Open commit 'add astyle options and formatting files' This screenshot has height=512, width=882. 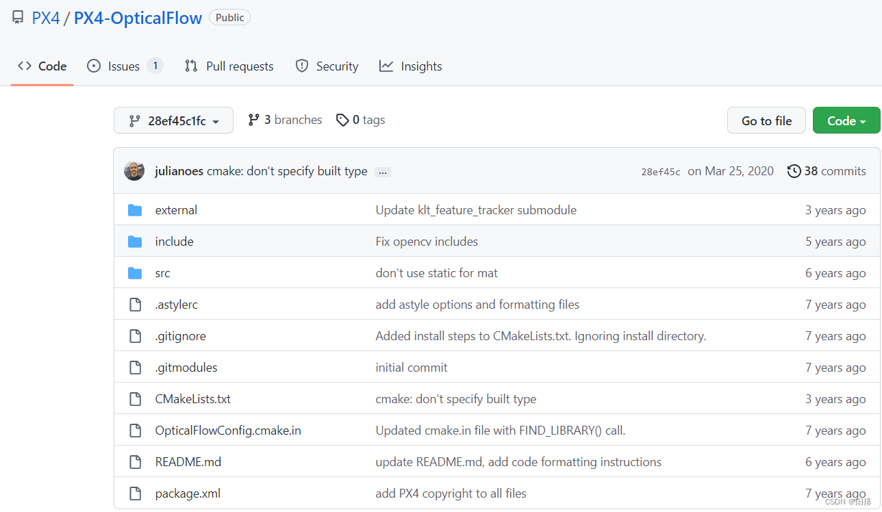(x=477, y=305)
